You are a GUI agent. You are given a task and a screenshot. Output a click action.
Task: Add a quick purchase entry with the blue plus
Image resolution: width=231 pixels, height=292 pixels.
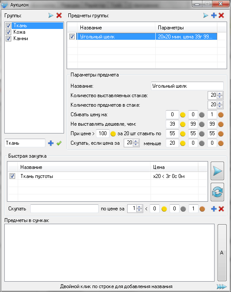pyautogui.click(x=214, y=209)
